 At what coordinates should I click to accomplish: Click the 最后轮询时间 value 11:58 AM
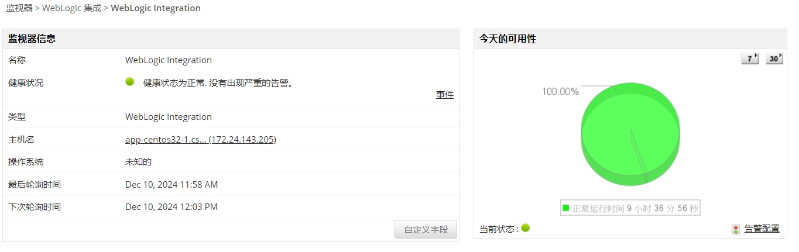(x=172, y=185)
